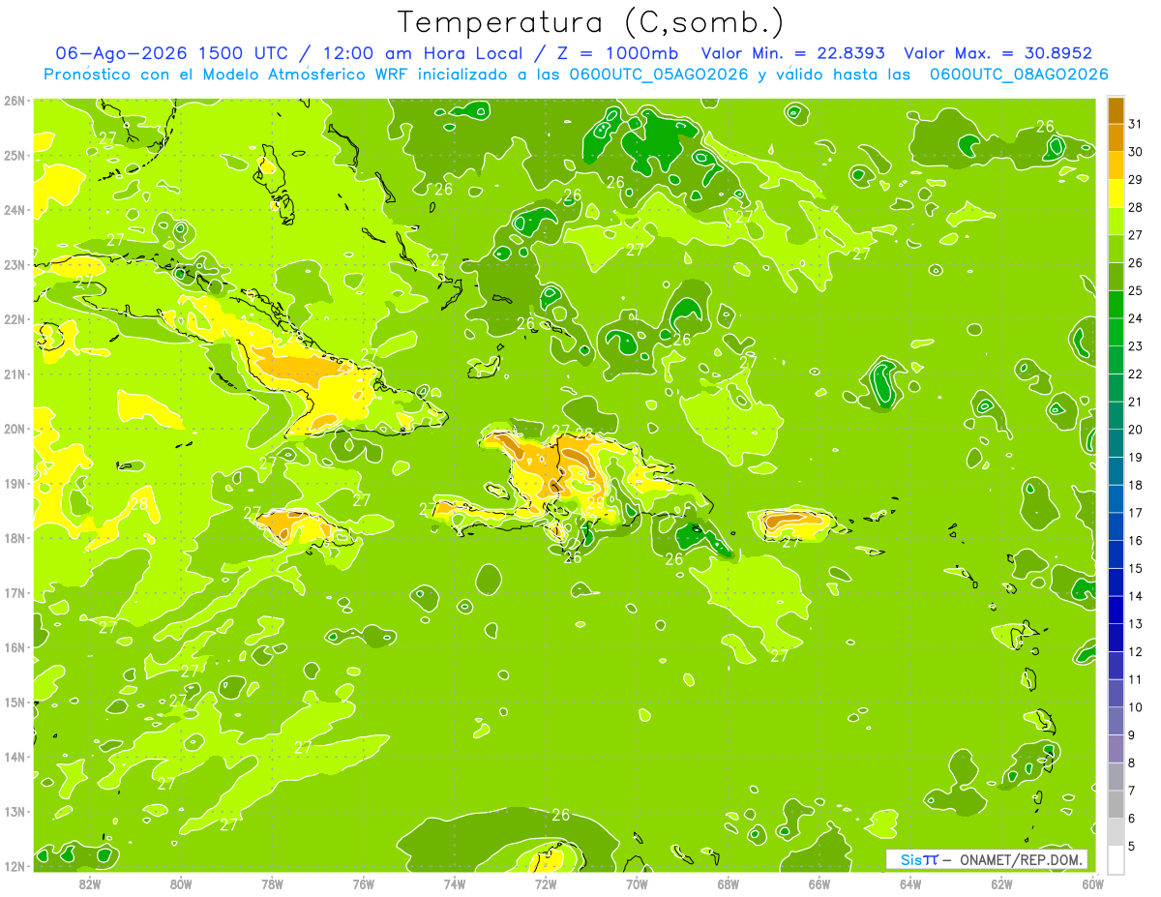
Task: Click the "66W" longitude label
Action: tap(819, 883)
